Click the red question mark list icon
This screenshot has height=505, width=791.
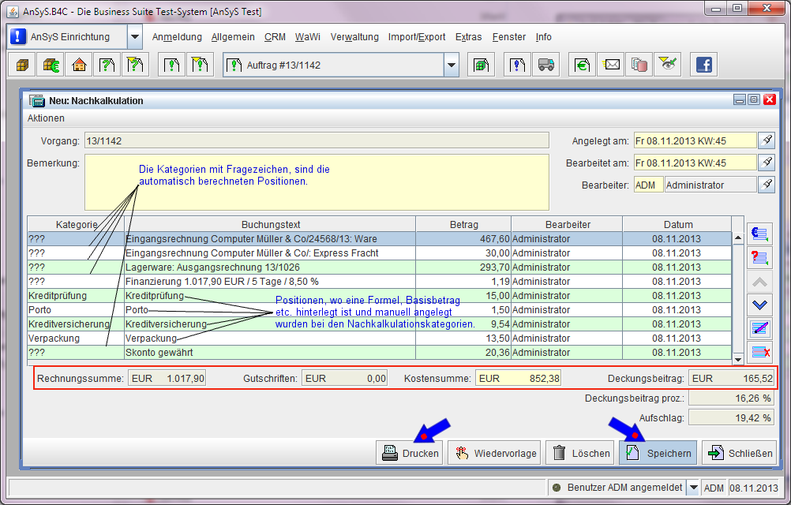(761, 257)
